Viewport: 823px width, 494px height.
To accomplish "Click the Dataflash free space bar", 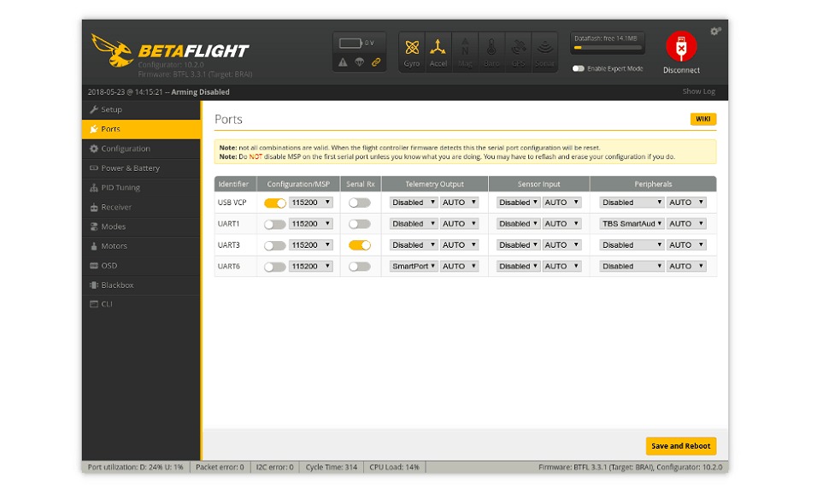I will click(x=608, y=48).
